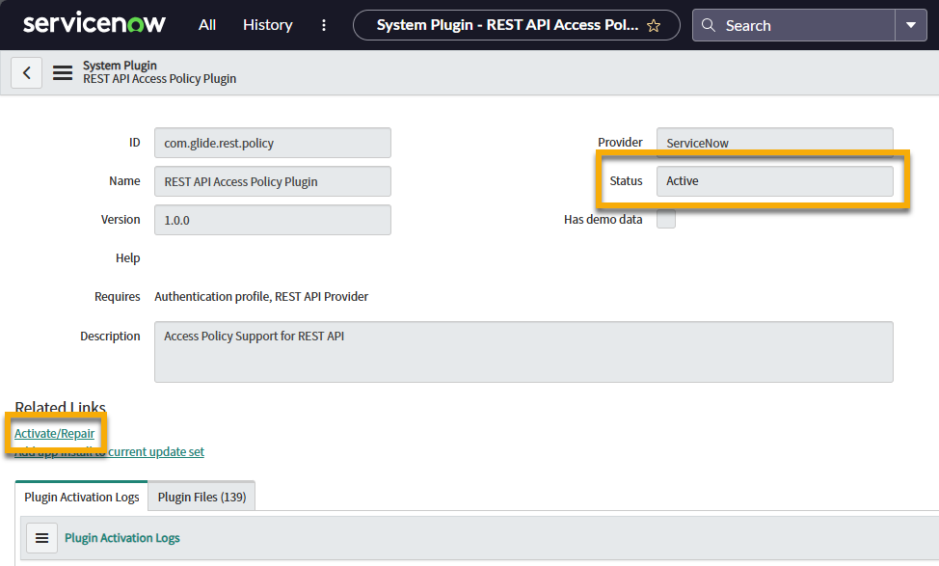Expand the search scope dropdown arrow
Screen dimensions: 939x566
click(x=911, y=25)
